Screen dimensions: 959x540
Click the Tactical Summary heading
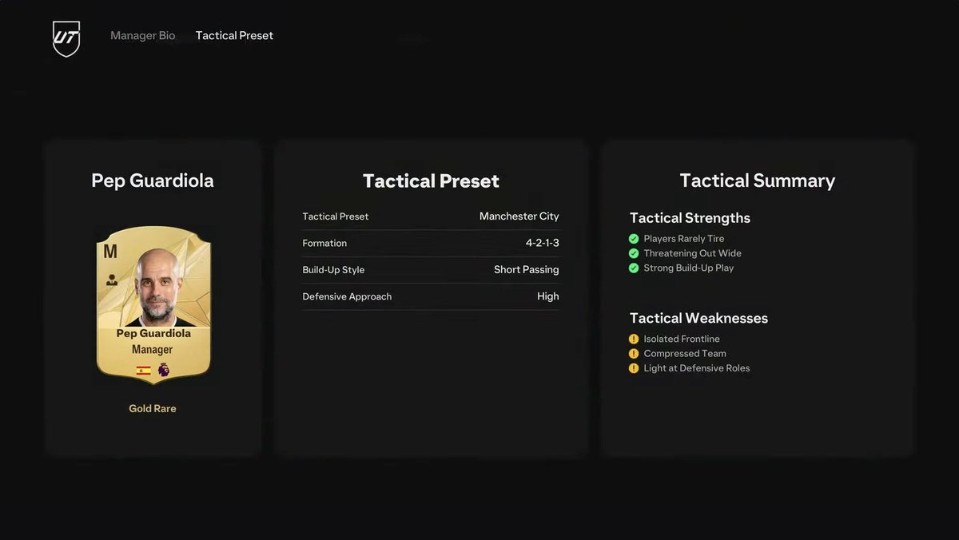pyautogui.click(x=758, y=181)
